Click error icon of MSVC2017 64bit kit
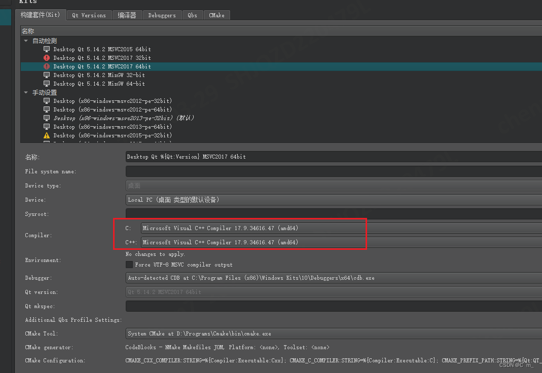 (x=47, y=66)
